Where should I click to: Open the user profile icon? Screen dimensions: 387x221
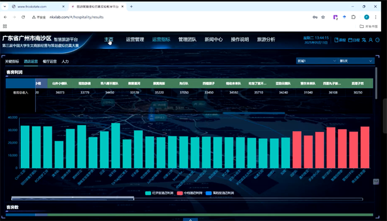pos(370,40)
